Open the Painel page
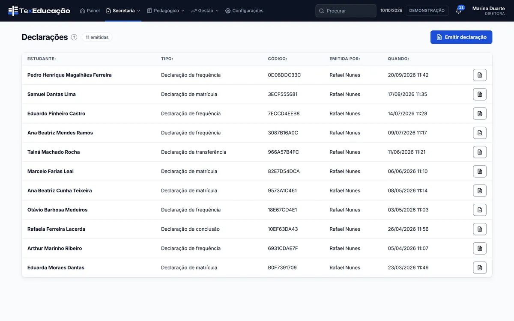The width and height of the screenshot is (514, 321). click(x=90, y=11)
